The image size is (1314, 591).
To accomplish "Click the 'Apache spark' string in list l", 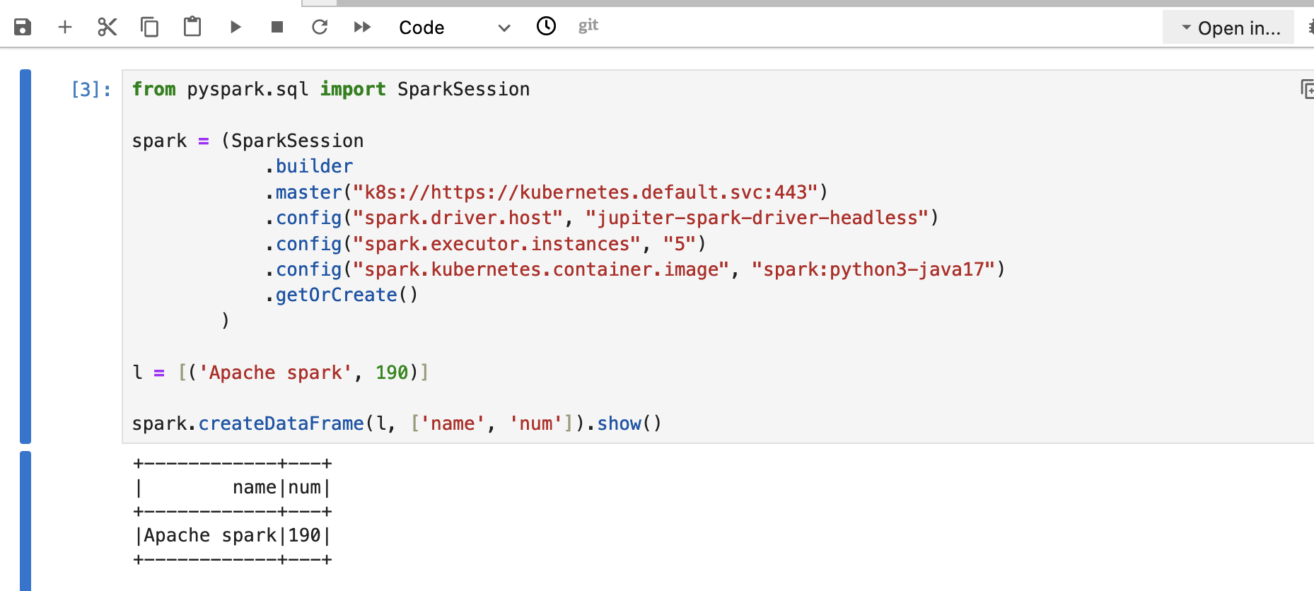I will coord(275,373).
